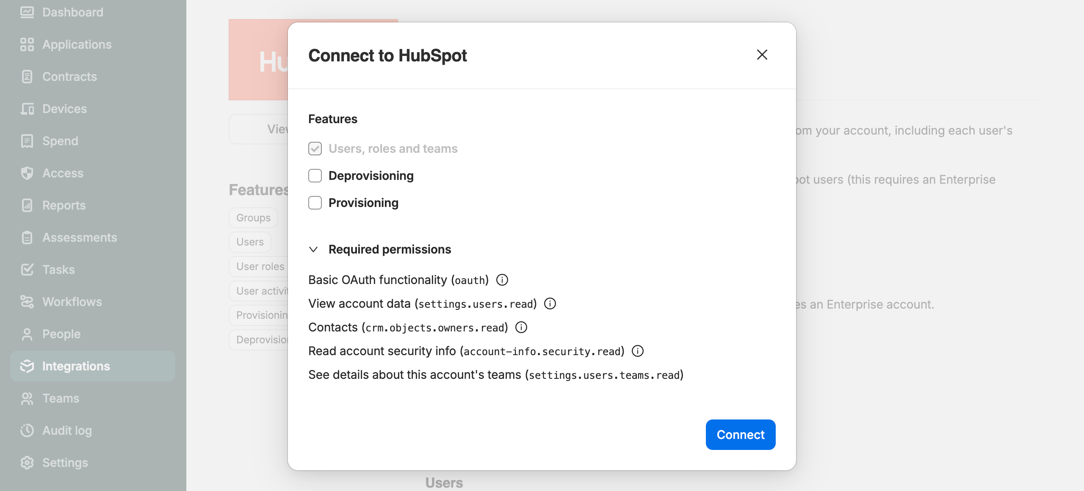Click the Teams group icon
The width and height of the screenshot is (1084, 491).
click(27, 398)
